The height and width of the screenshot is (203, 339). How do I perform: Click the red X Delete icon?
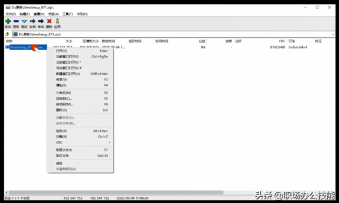click(x=49, y=21)
